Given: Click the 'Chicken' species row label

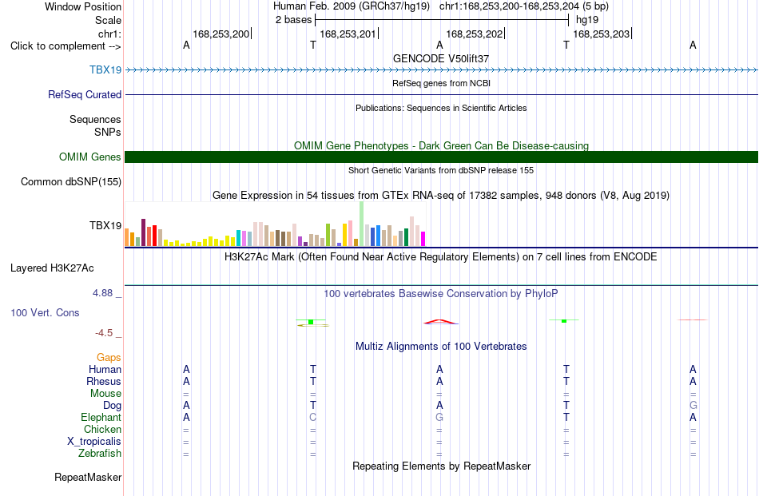Looking at the screenshot, I should [x=102, y=430].
